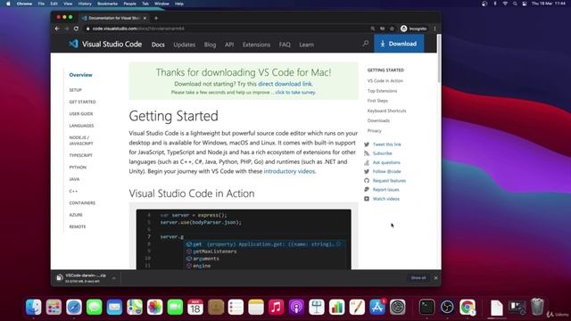Expand the SETUP section in sidebar

pyautogui.click(x=75, y=90)
